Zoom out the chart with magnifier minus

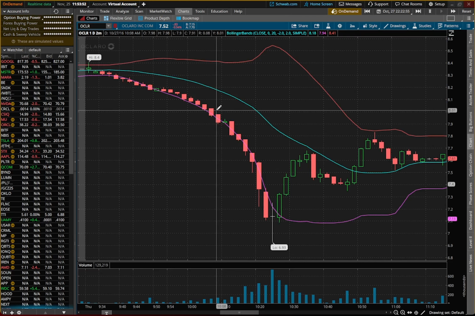(396, 312)
